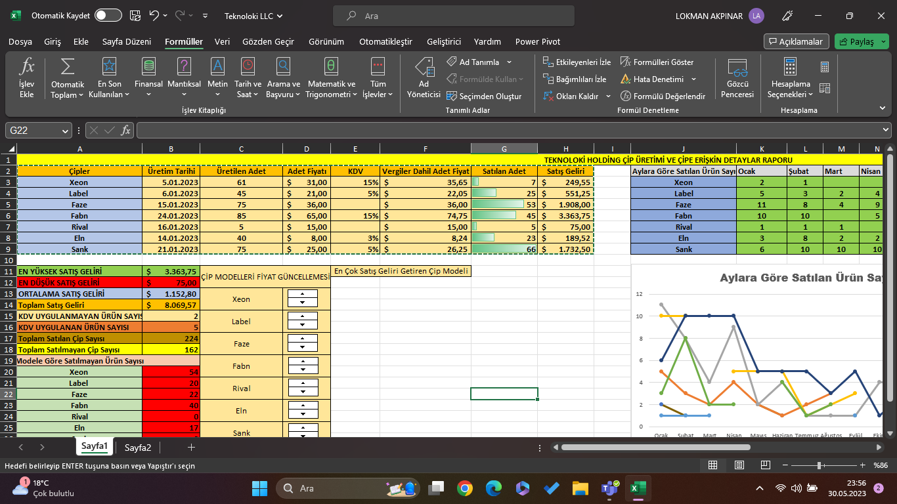Expand the Okları Kaldır dropdown arrow

607,96
